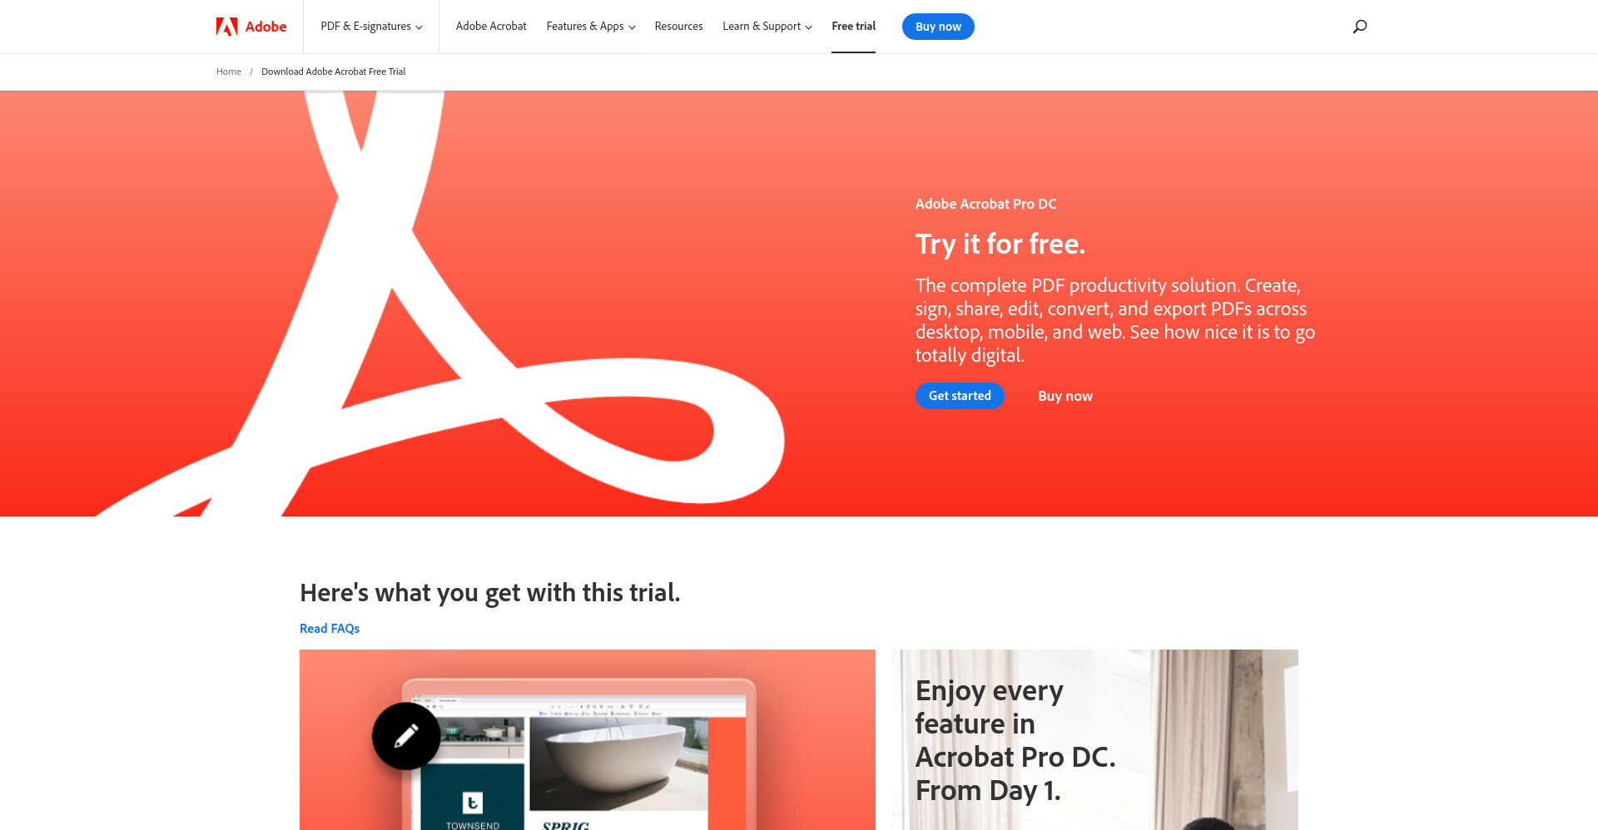The width and height of the screenshot is (1598, 830).
Task: Click the Adobe logo icon
Action: pos(226,27)
